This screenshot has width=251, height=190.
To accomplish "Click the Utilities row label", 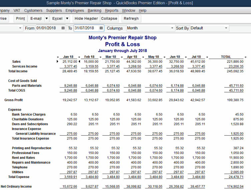I will (x=18, y=172).
